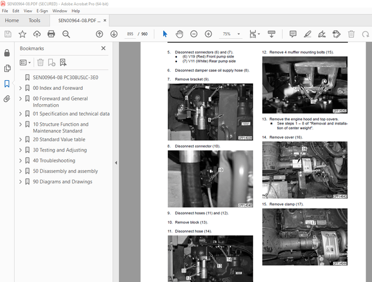Open 50 Disassembly and assembly bookmark
Image resolution: width=372 pixels, height=282 pixels.
(65, 171)
